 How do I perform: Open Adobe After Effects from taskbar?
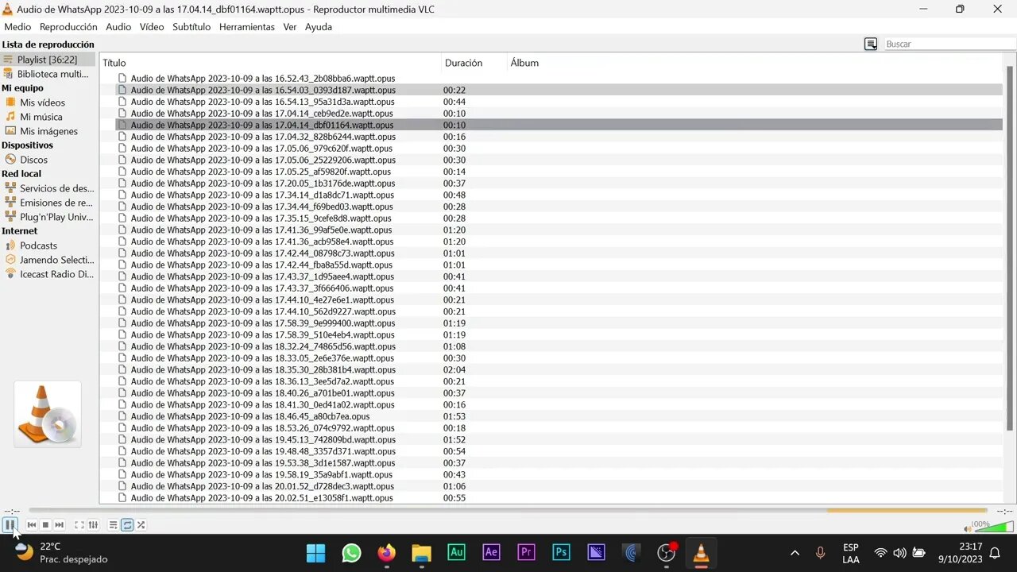click(x=491, y=553)
